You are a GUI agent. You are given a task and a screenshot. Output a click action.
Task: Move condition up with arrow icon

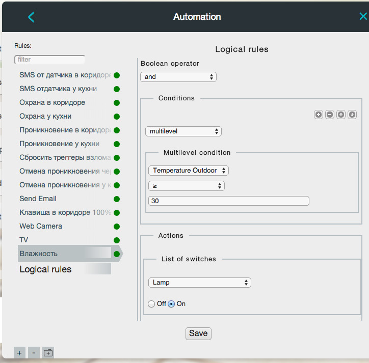pyautogui.click(x=341, y=115)
